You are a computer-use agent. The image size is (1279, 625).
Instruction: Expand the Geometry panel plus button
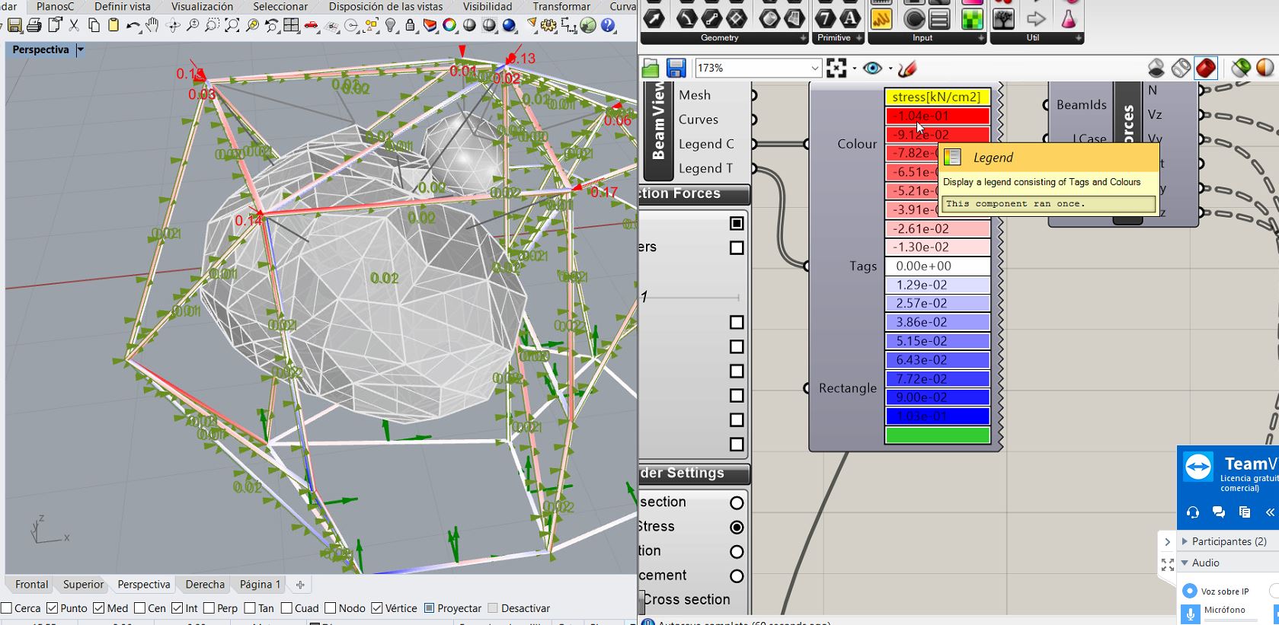pos(803,38)
